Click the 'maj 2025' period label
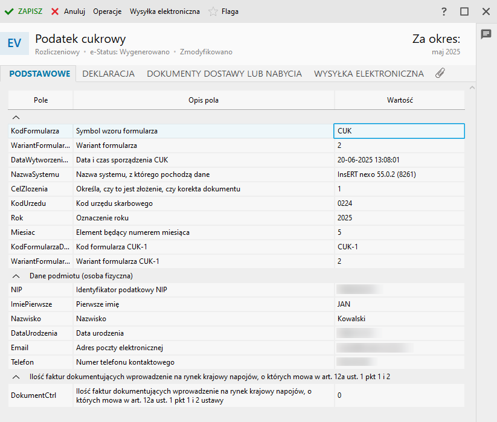Screen dimensions: 497x422 [x=446, y=52]
